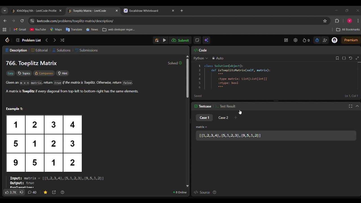
Task: Click the Premium button
Action: [x=351, y=40]
